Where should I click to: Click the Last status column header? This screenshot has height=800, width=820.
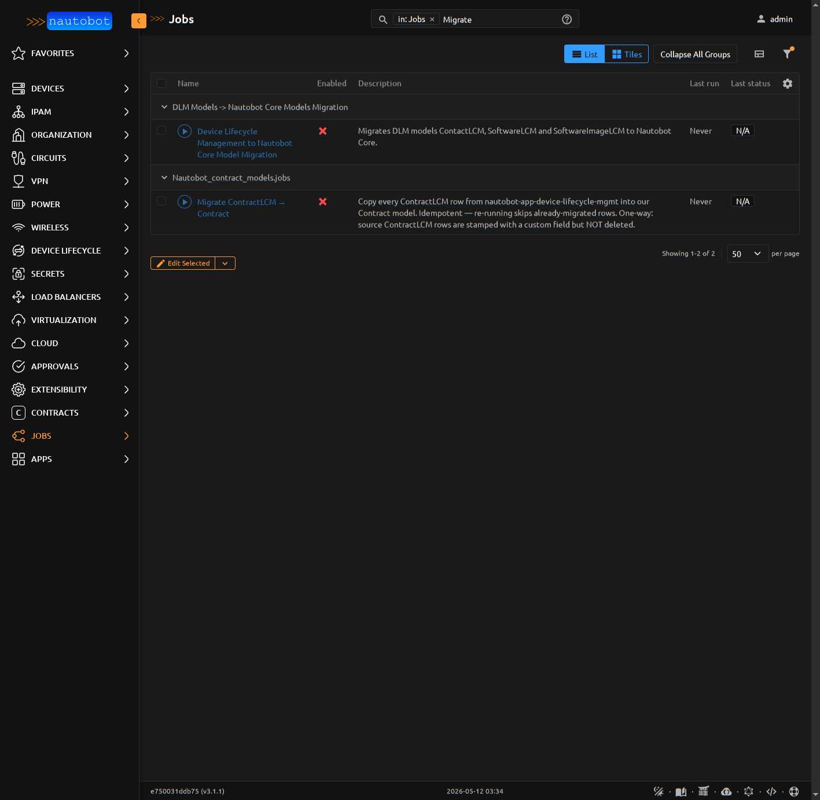tap(751, 83)
